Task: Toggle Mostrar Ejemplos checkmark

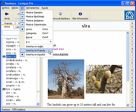Action: (22, 13)
